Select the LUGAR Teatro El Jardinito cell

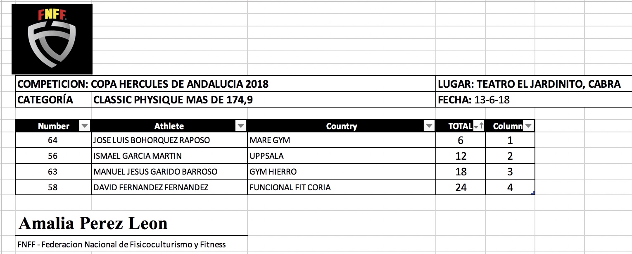pos(529,84)
